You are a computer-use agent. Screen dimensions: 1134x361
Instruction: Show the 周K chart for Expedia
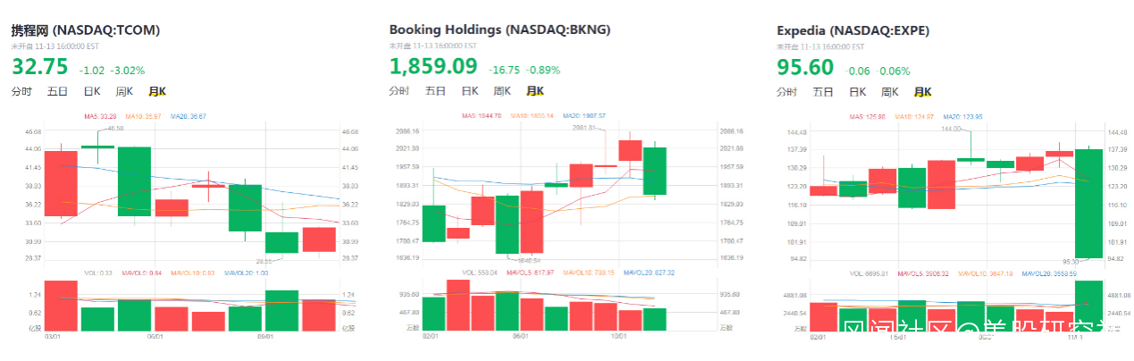[889, 91]
